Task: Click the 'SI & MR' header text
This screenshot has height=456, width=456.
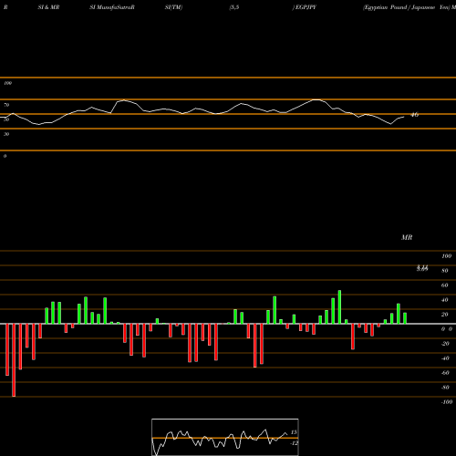Action: [48, 7]
